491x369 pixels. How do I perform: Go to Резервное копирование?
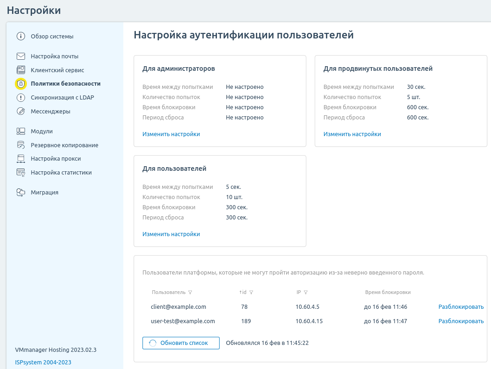pos(64,145)
